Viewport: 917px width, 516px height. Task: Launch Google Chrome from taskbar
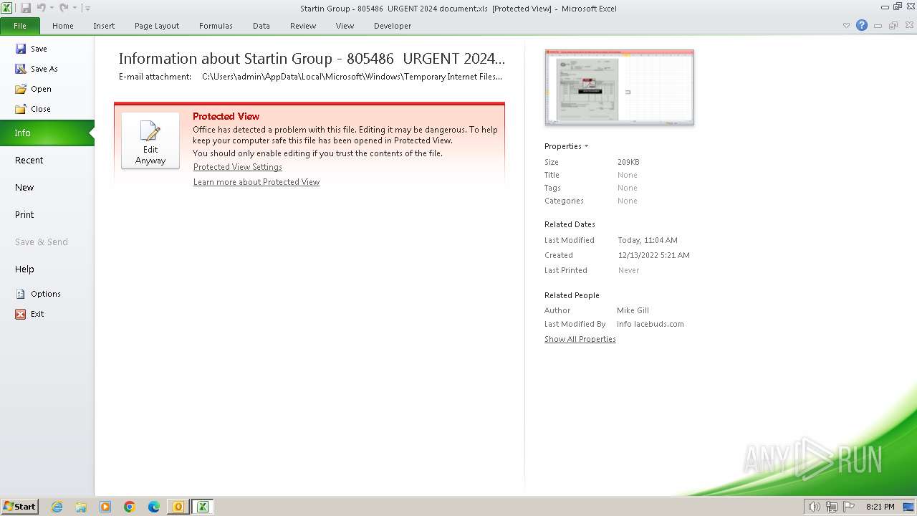[x=130, y=507]
